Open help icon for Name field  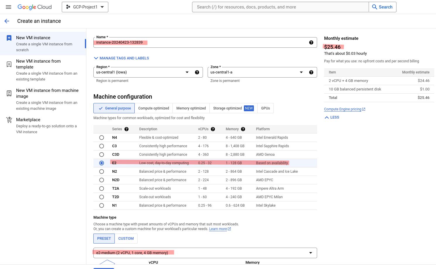311,42
